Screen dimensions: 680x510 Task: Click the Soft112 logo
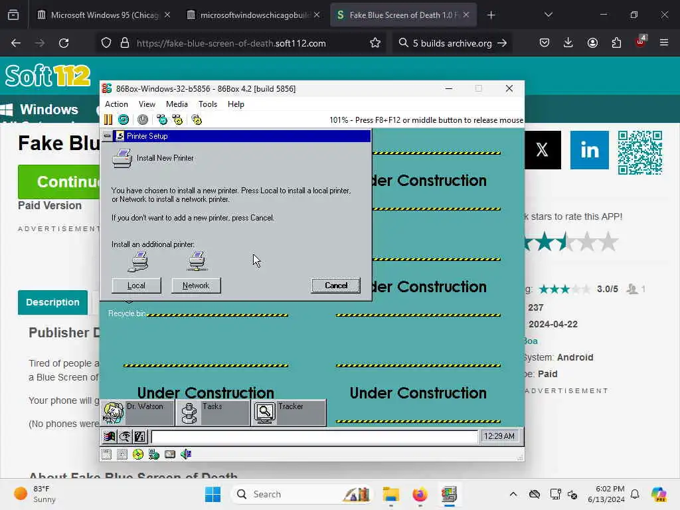(x=48, y=76)
